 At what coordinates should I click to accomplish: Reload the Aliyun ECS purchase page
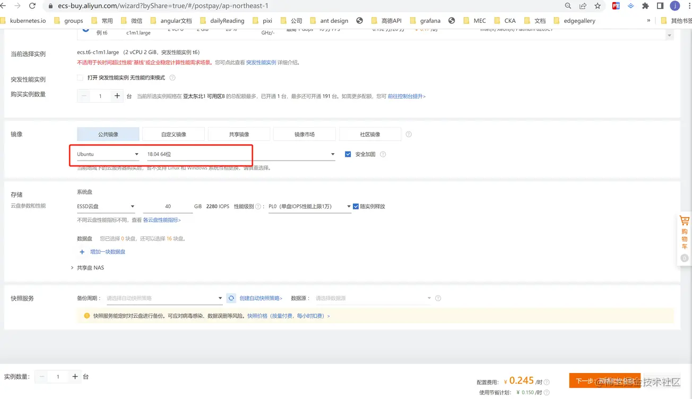(x=33, y=6)
